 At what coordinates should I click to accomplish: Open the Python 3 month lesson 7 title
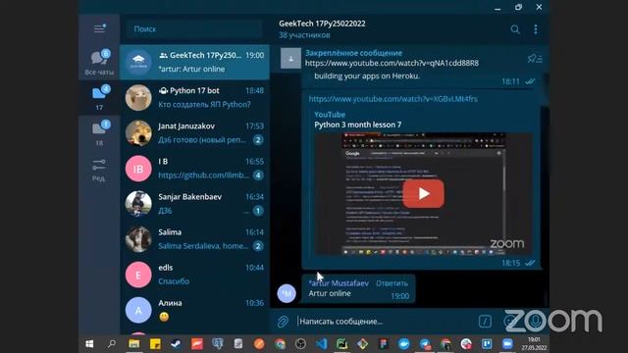357,125
